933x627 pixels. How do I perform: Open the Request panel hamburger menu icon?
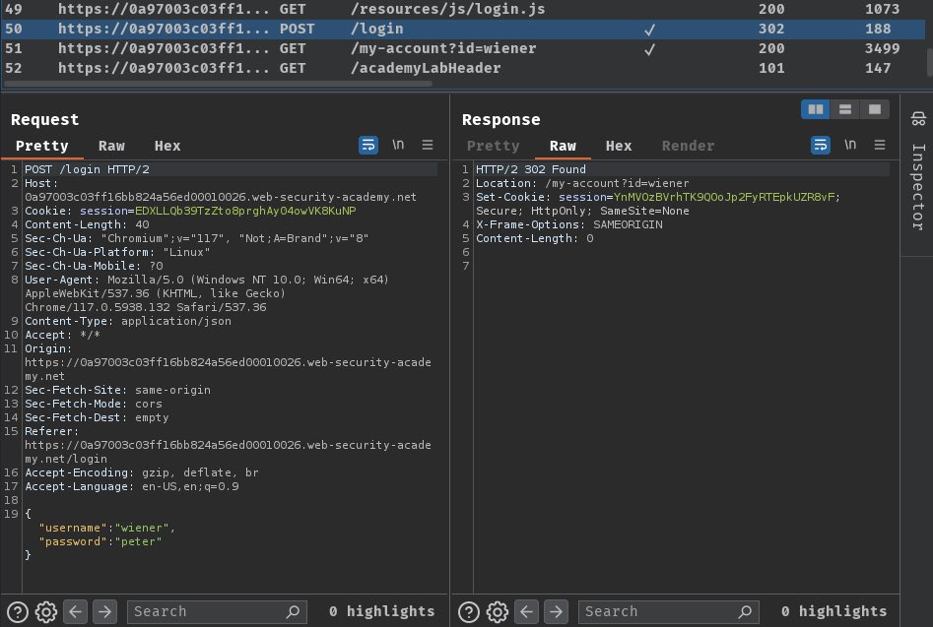(428, 145)
